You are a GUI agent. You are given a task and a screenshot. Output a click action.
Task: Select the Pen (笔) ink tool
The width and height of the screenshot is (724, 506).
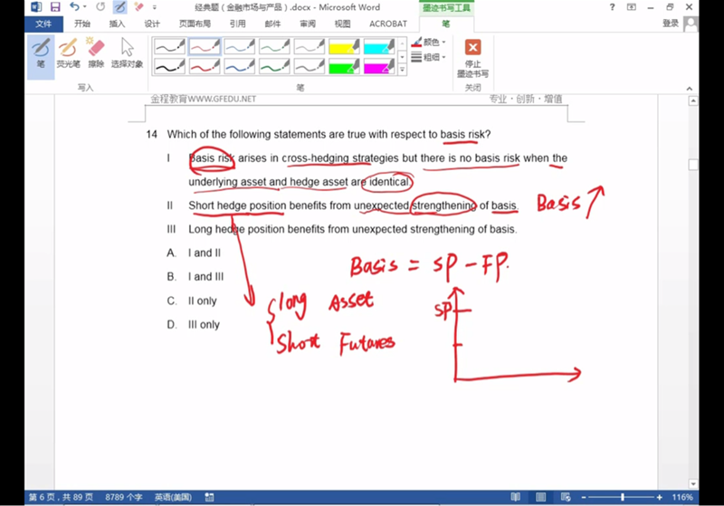[x=41, y=54]
